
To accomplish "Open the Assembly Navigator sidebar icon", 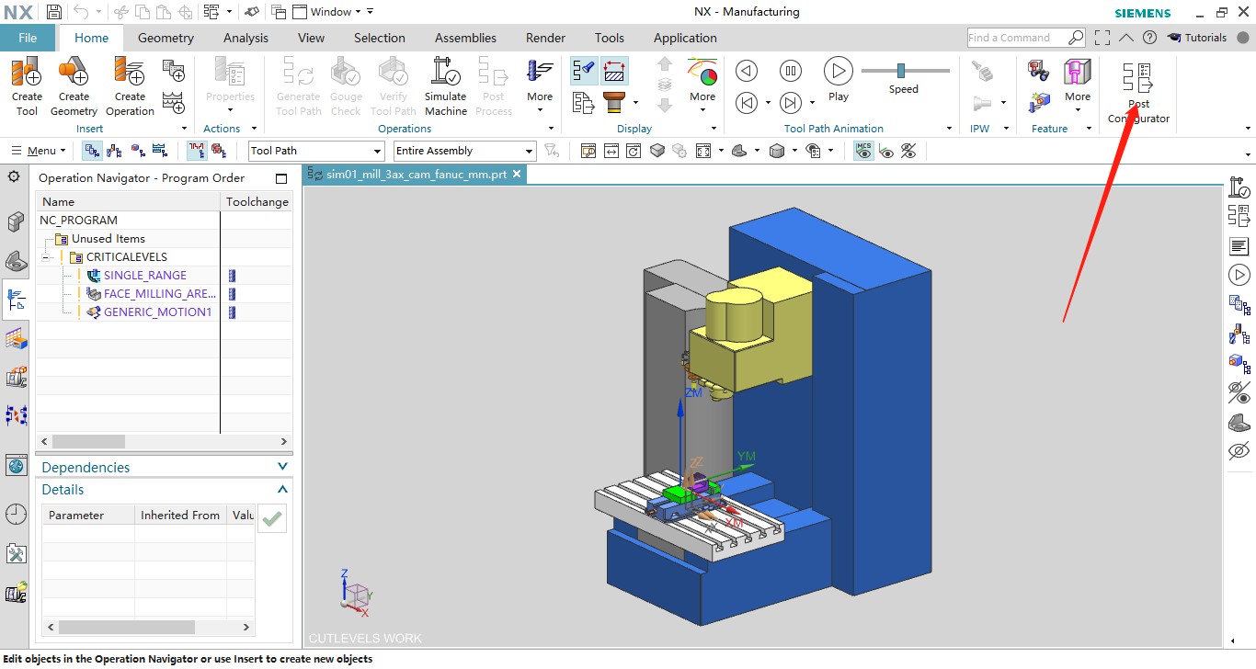I will [x=16, y=221].
